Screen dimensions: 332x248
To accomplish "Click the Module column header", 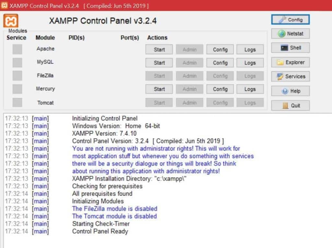I will point(45,38).
